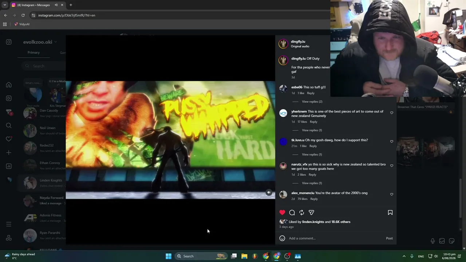466x262 pixels.
Task: Repost using the arrows icon
Action: (x=301, y=213)
